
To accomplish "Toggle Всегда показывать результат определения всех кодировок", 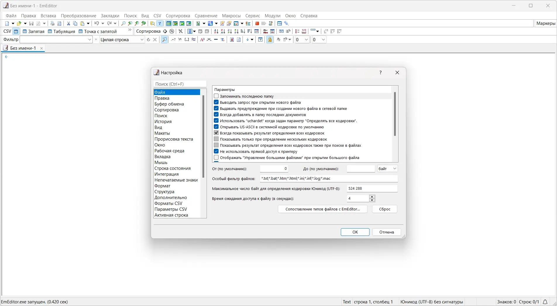I will (216, 133).
